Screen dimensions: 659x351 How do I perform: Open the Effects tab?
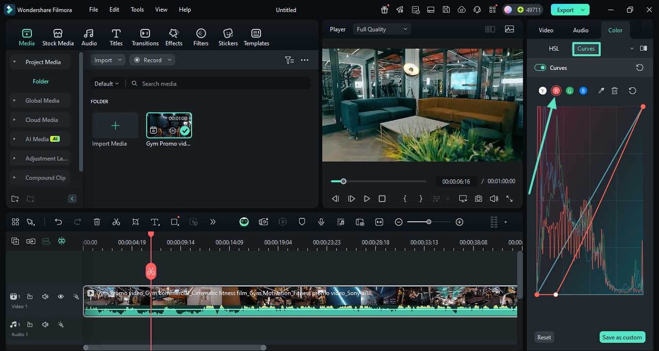(x=174, y=37)
